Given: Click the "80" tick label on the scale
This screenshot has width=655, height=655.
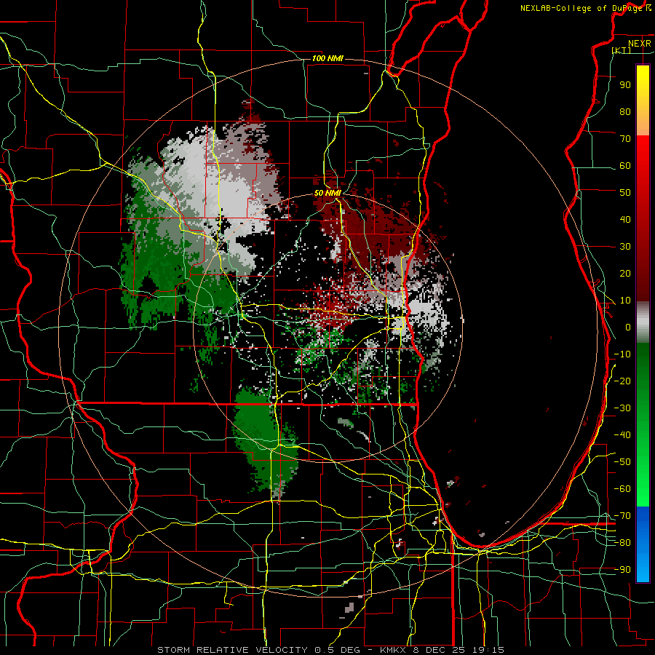Looking at the screenshot, I should (625, 112).
